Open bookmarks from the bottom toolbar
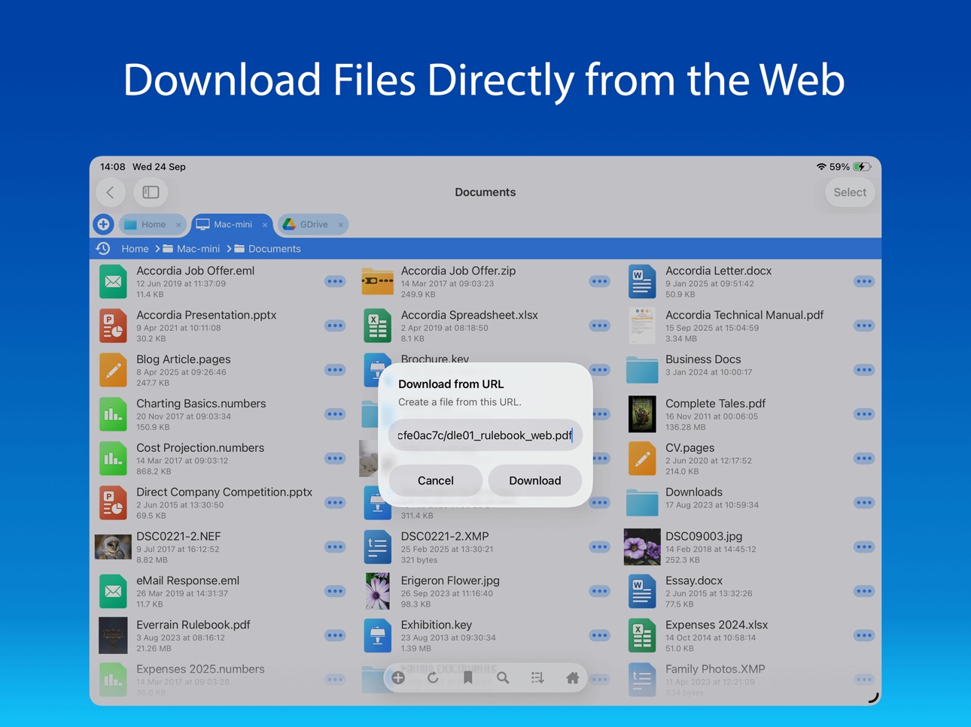This screenshot has height=727, width=971. 467,677
